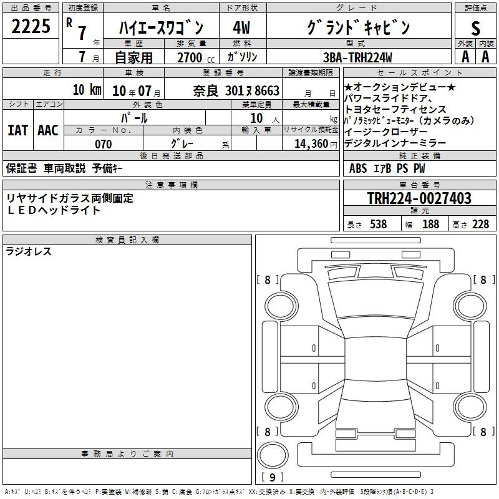Click the [9] label beside the spare tire

tap(273, 478)
